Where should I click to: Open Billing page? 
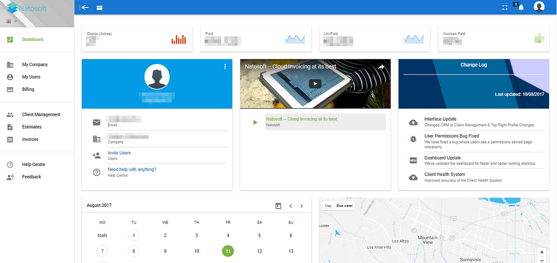pos(28,89)
